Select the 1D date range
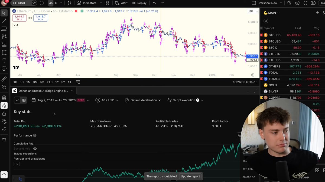 click(15, 82)
